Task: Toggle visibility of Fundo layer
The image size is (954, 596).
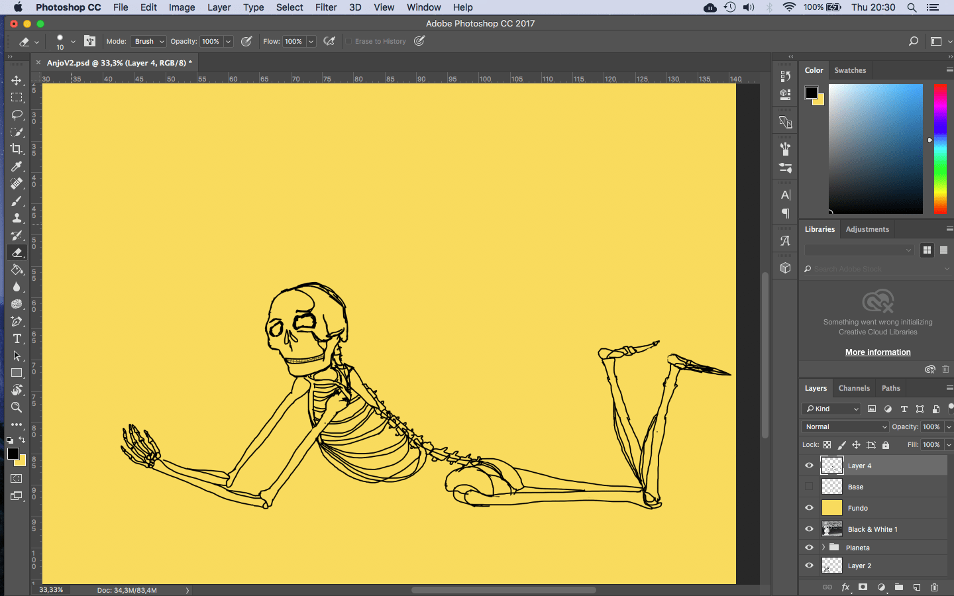Action: 809,508
